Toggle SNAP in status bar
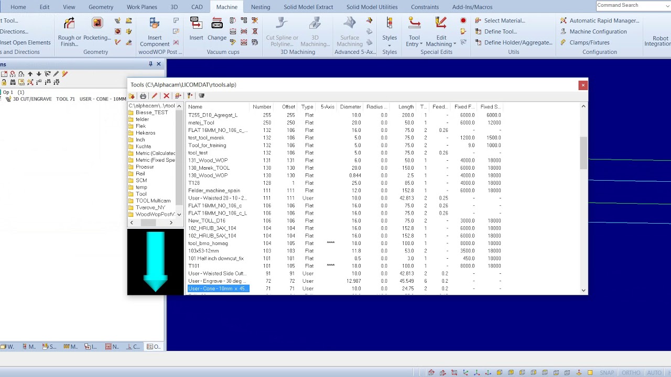 607,373
